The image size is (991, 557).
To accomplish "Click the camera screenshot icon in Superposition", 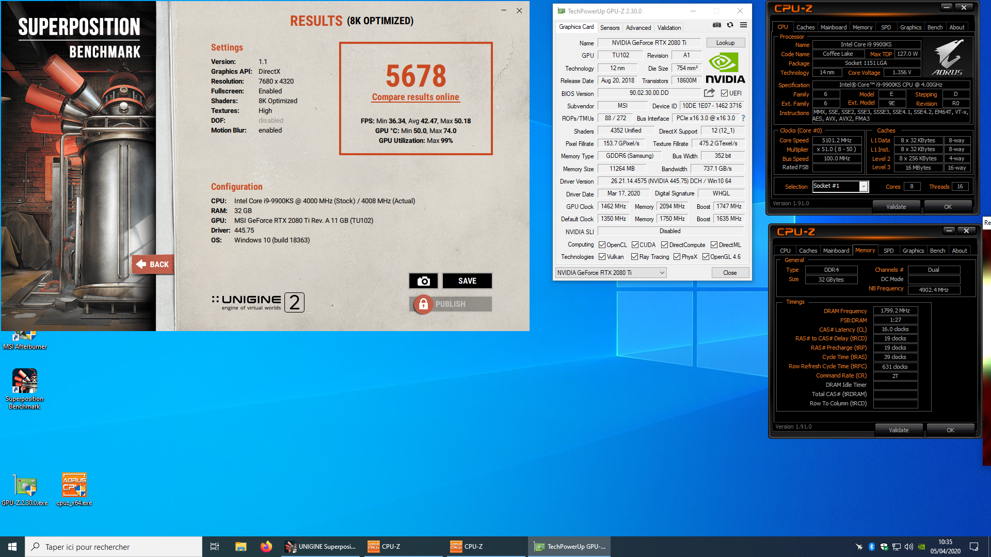I will (423, 281).
